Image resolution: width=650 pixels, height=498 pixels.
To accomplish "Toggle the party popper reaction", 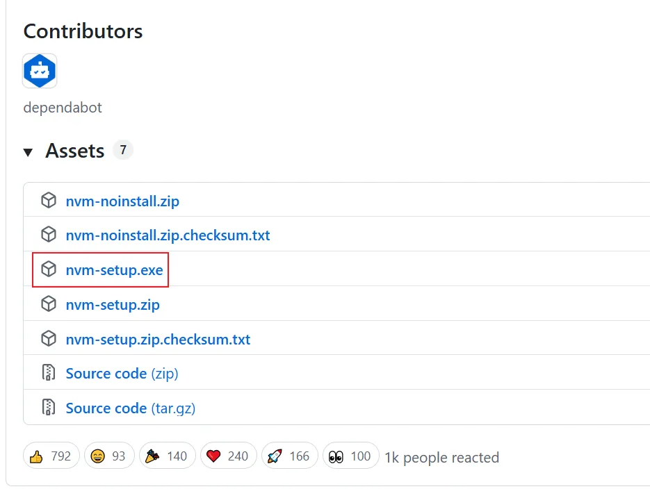I will pyautogui.click(x=167, y=456).
